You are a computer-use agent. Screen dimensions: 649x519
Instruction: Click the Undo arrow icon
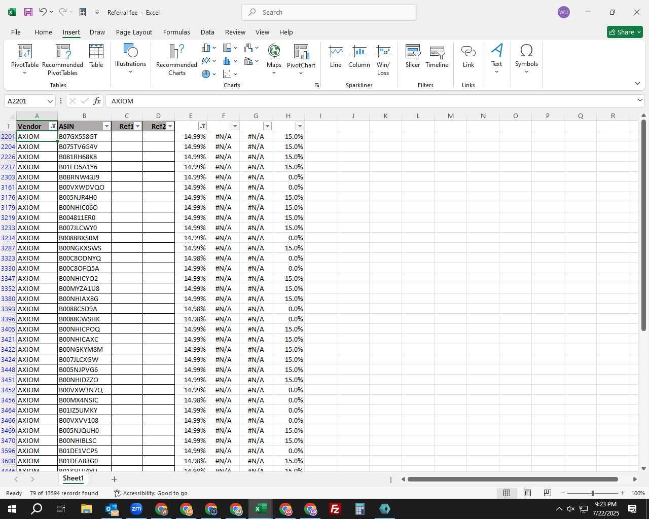[43, 12]
